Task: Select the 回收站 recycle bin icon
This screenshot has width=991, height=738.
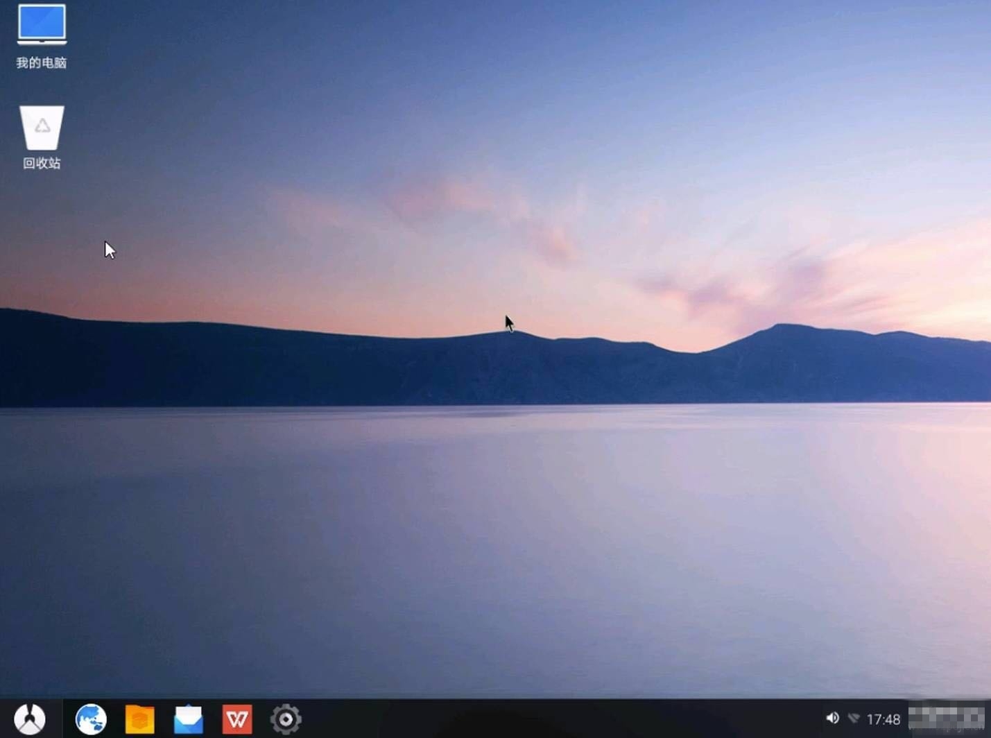Action: 42,127
